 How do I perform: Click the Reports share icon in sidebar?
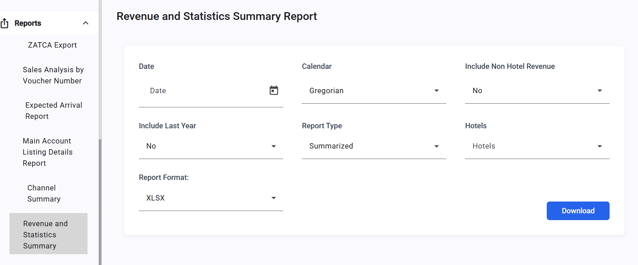[4, 23]
